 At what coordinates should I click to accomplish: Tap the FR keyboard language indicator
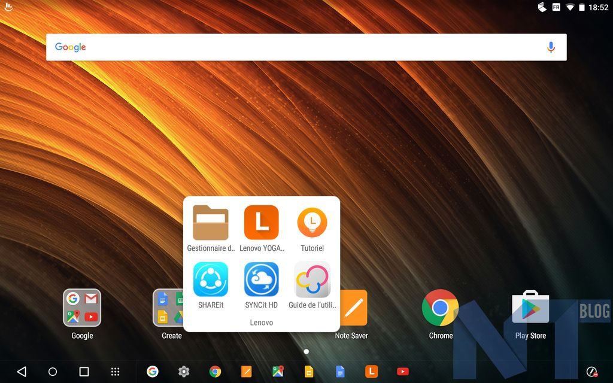point(556,7)
